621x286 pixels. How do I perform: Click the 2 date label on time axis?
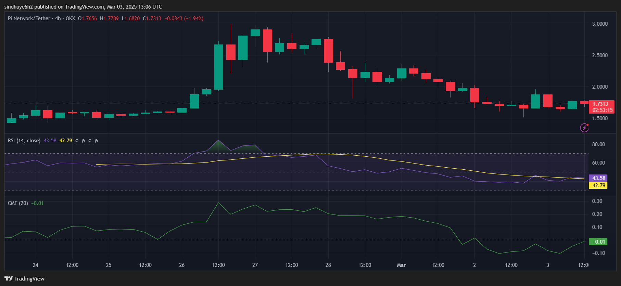click(x=474, y=265)
